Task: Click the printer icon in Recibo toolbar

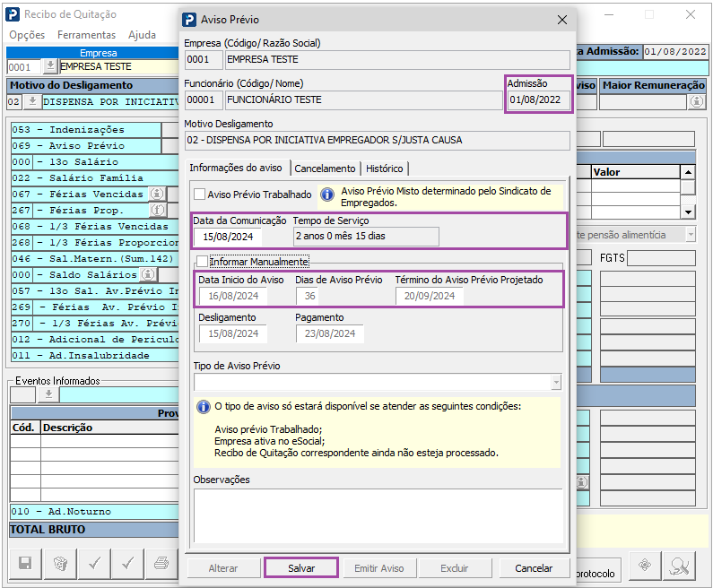Action: pos(161,564)
